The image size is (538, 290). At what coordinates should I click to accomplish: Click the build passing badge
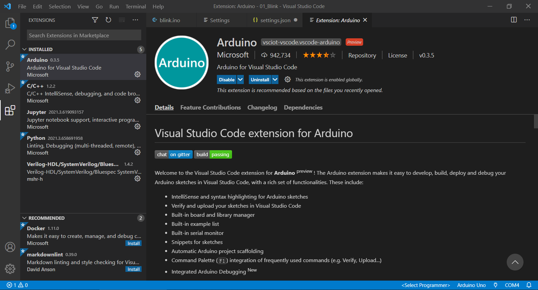(213, 155)
